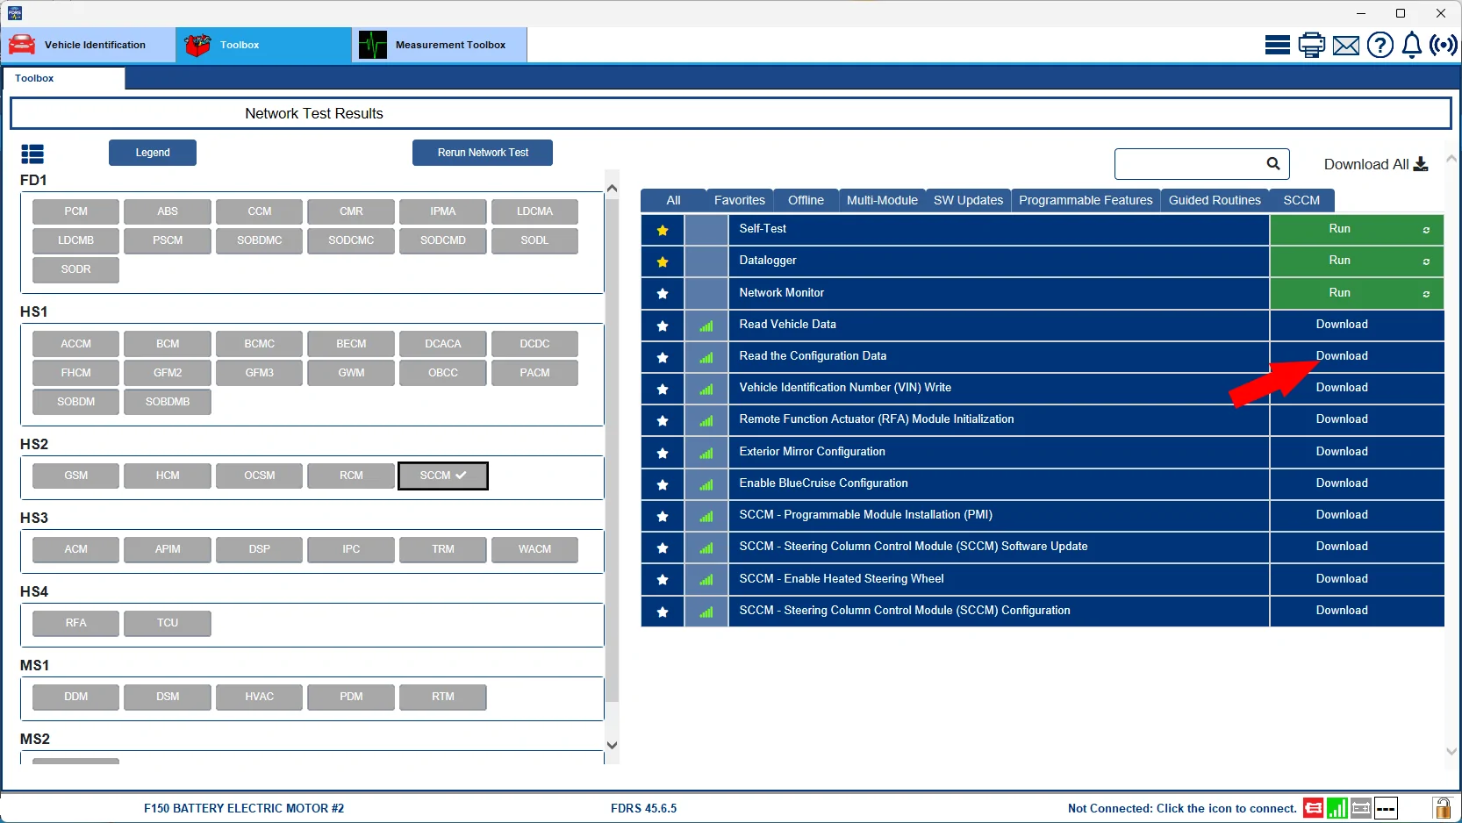Screen dimensions: 1462x823
Task: Click the wireless broadcast signal icon
Action: [1444, 45]
